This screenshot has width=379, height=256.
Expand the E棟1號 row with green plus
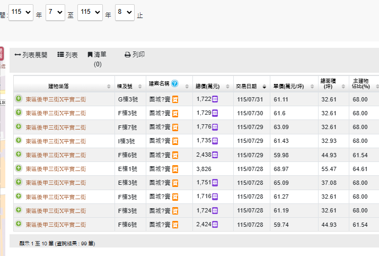19,168
